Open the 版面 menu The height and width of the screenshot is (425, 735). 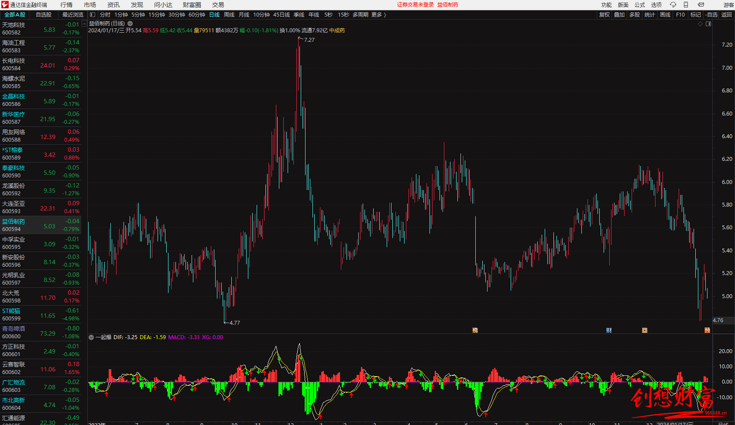pos(623,5)
